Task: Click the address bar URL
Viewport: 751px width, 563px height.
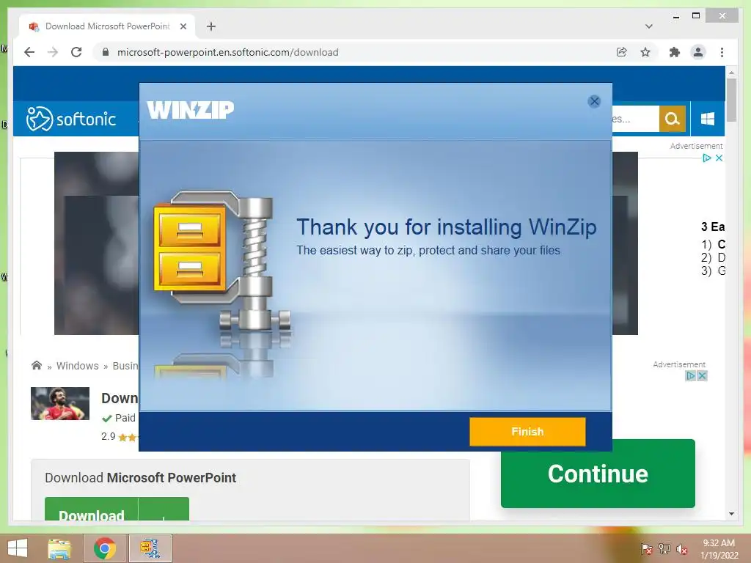Action: [227, 52]
